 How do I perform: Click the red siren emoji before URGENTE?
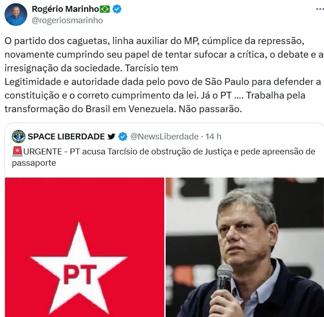pyautogui.click(x=17, y=152)
